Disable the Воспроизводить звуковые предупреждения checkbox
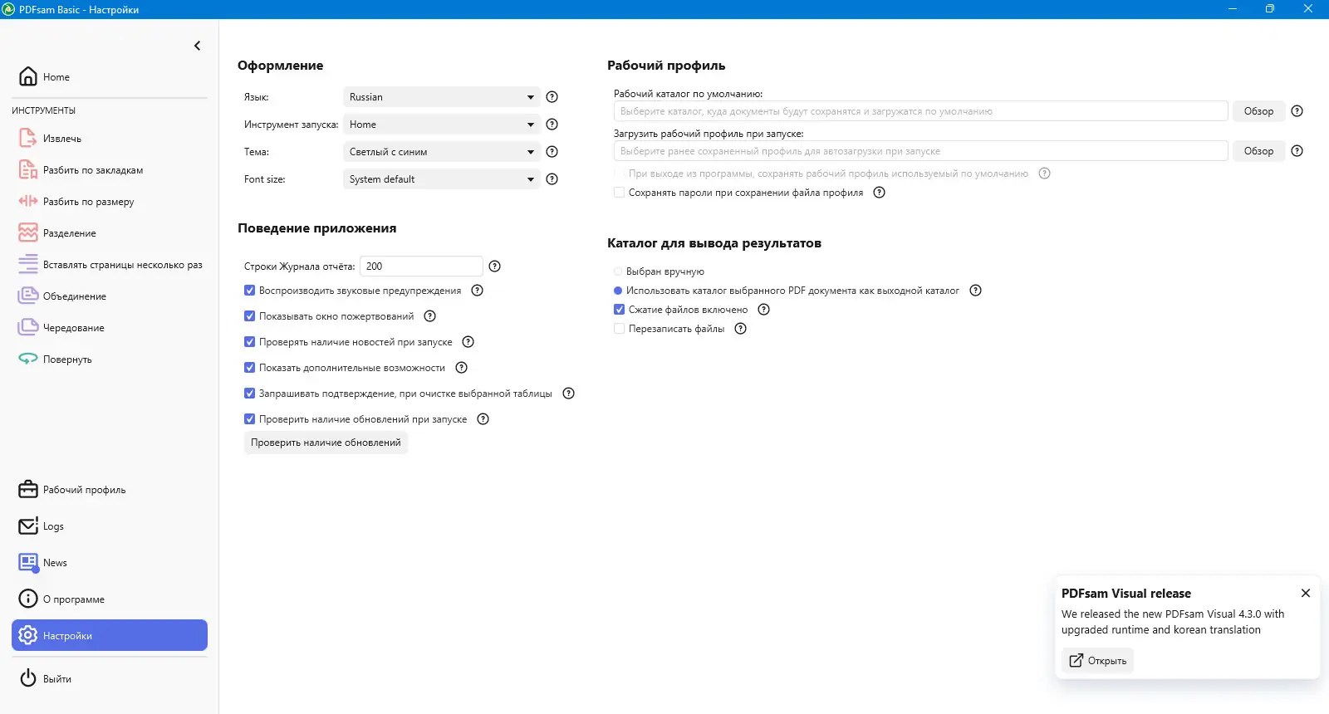1329x714 pixels. point(249,291)
